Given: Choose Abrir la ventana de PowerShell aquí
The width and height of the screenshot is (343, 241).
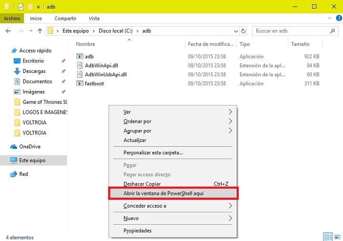Looking at the screenshot, I should 173,193.
